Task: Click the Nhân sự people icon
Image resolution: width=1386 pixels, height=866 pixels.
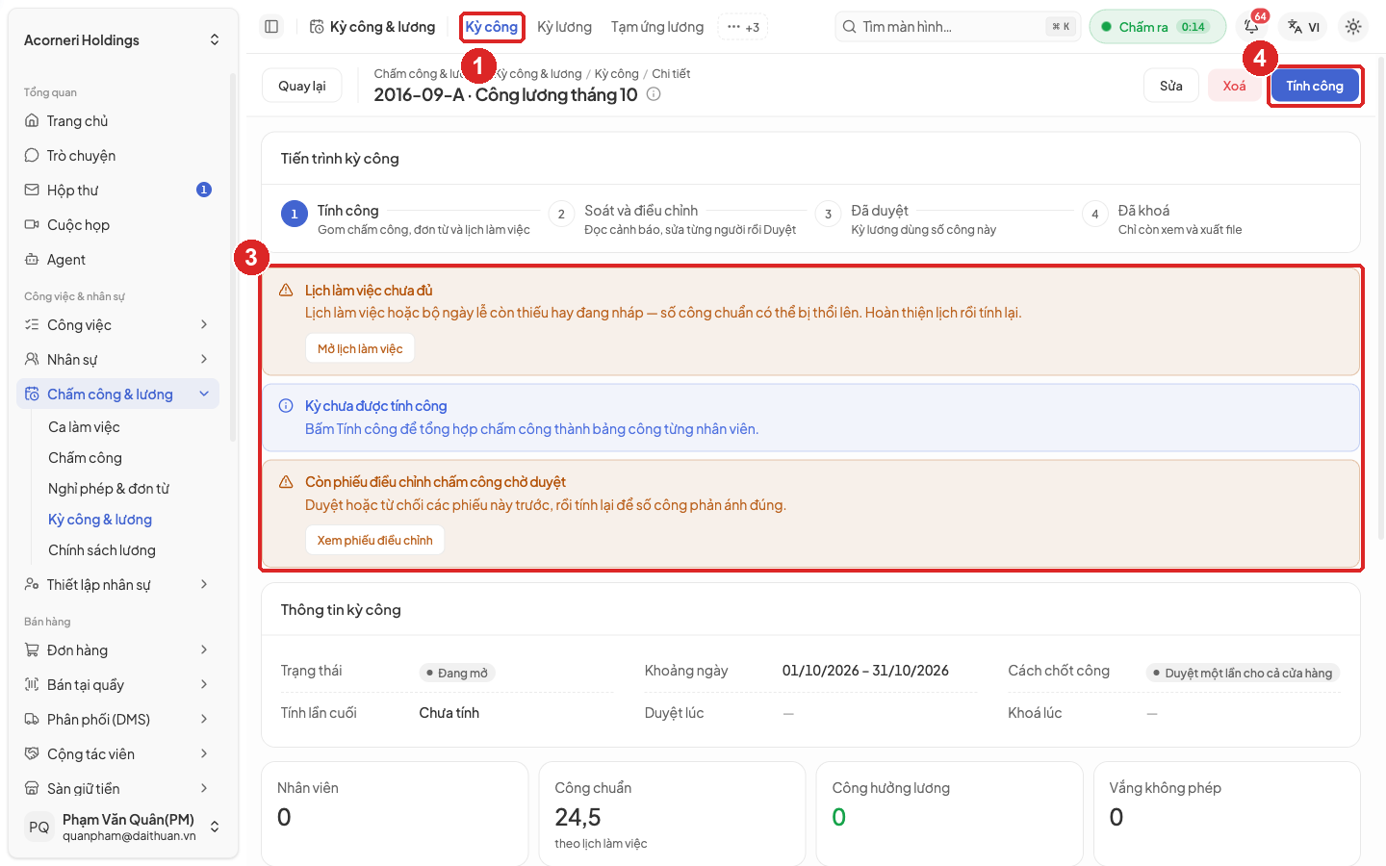Action: (32, 360)
